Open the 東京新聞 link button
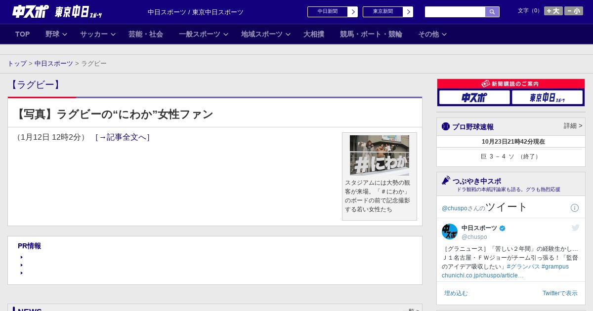Viewport: 593px width, 311px height. click(383, 12)
